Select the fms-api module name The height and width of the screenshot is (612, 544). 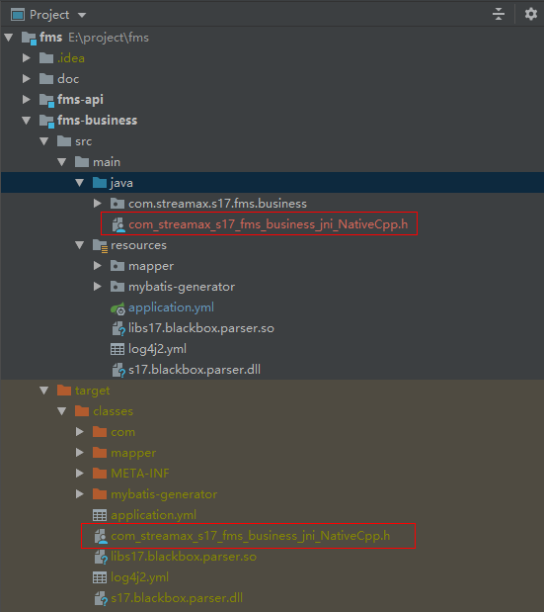(80, 100)
